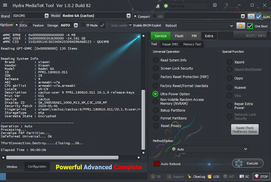Expand the Brand XIAOMI dropdown
Image resolution: width=271 pixels, height=182 pixels.
[x=46, y=16]
